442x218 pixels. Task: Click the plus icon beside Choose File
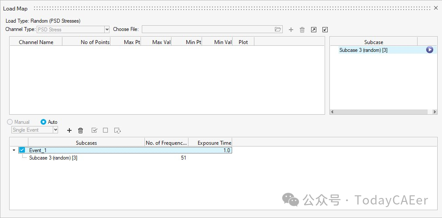click(x=291, y=30)
